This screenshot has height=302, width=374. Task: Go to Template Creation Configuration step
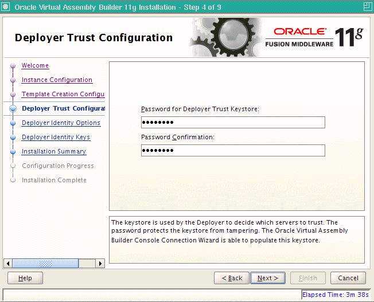pos(63,94)
